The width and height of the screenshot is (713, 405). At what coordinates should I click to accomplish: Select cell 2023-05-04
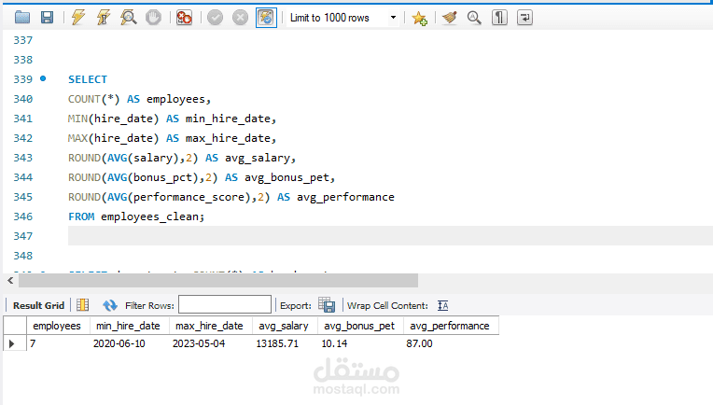pyautogui.click(x=211, y=343)
